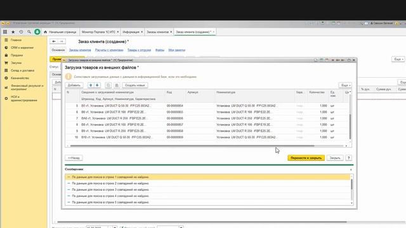
Task: Click the M+ icon in the dialog title bar
Action: click(x=337, y=60)
